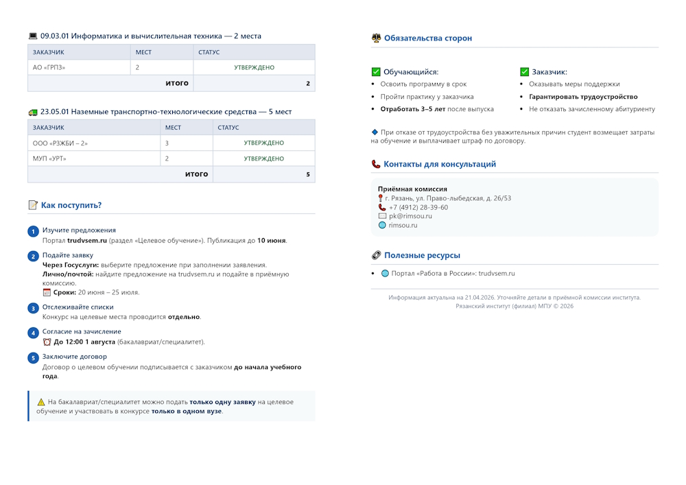Image resolution: width=686 pixels, height=485 pixels.
Task: Open the rimsou.ru website link
Action: point(403,225)
